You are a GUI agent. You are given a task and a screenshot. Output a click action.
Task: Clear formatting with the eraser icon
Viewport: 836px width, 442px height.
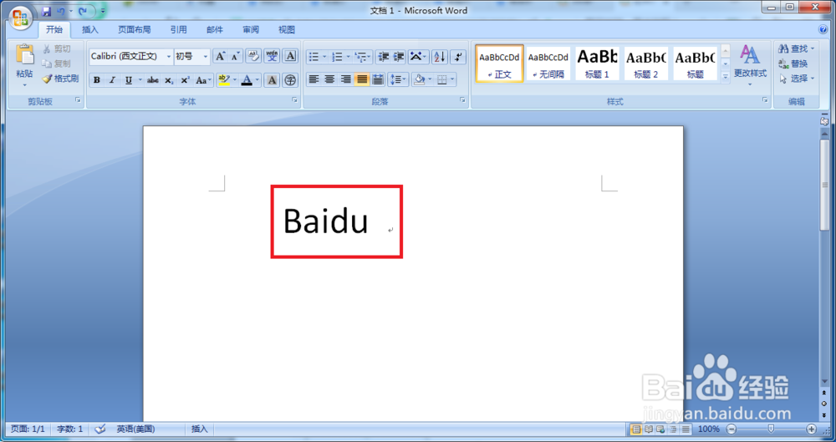tap(253, 56)
